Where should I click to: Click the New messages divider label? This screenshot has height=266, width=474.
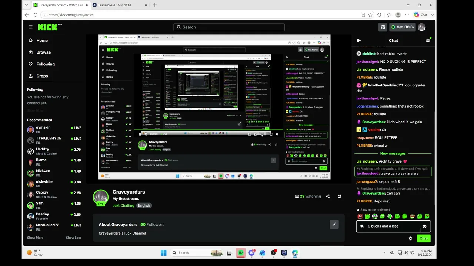393,153
